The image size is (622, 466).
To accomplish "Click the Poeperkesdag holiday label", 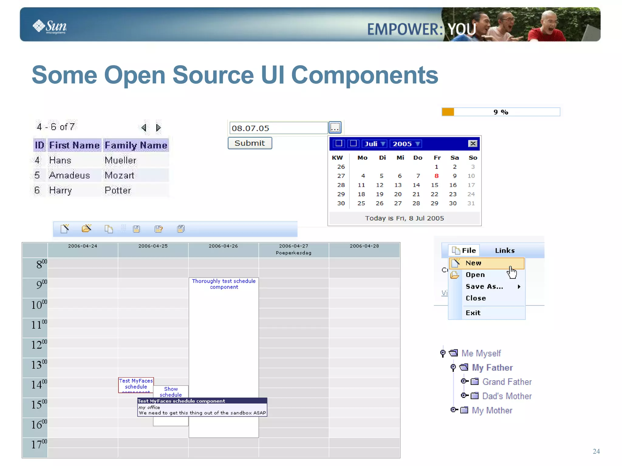I will pyautogui.click(x=294, y=253).
